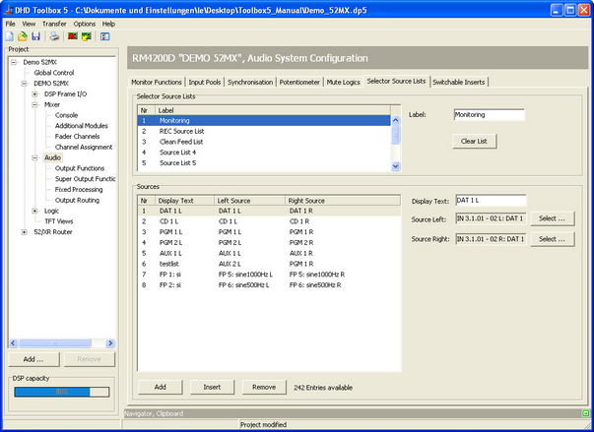This screenshot has height=432, width=594.
Task: Click the Display Text input field
Action: pyautogui.click(x=491, y=200)
